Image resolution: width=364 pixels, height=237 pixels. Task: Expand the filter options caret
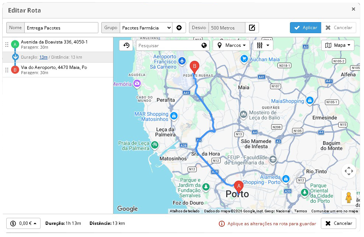coord(268,45)
